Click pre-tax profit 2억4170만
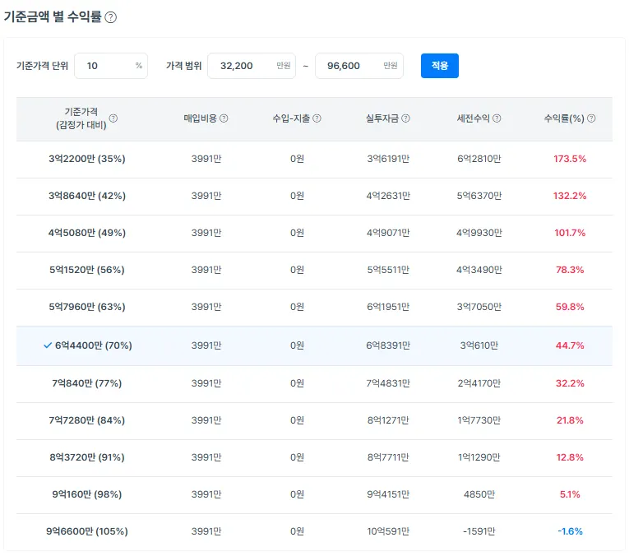The width and height of the screenshot is (629, 556). coord(479,383)
